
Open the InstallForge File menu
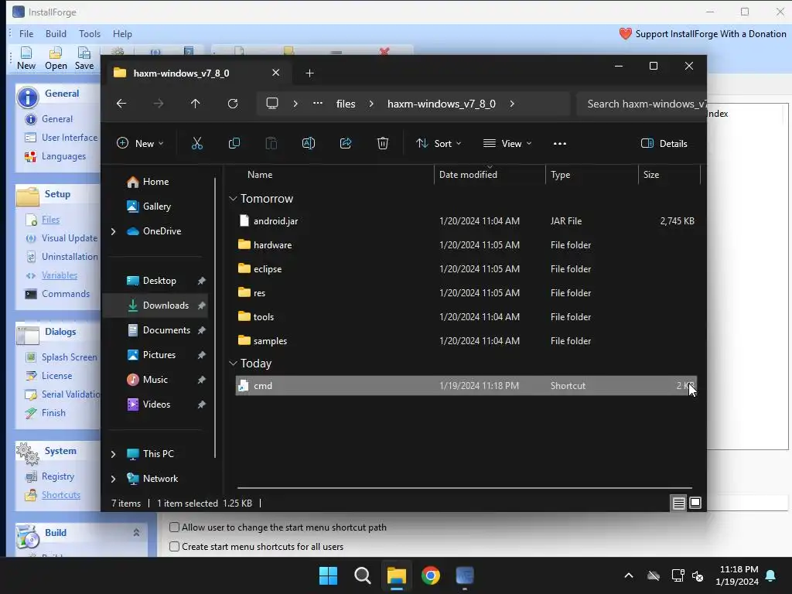coord(26,34)
